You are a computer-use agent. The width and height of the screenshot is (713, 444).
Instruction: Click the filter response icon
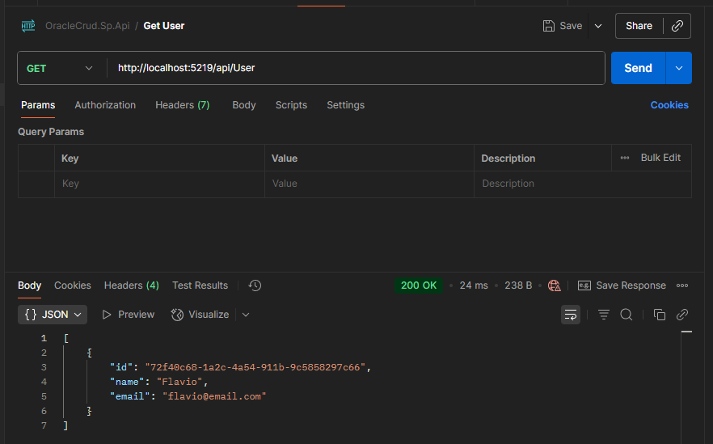tap(603, 315)
